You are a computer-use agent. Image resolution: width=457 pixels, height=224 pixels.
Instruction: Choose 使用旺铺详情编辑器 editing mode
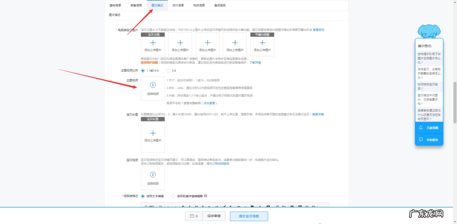(173, 196)
